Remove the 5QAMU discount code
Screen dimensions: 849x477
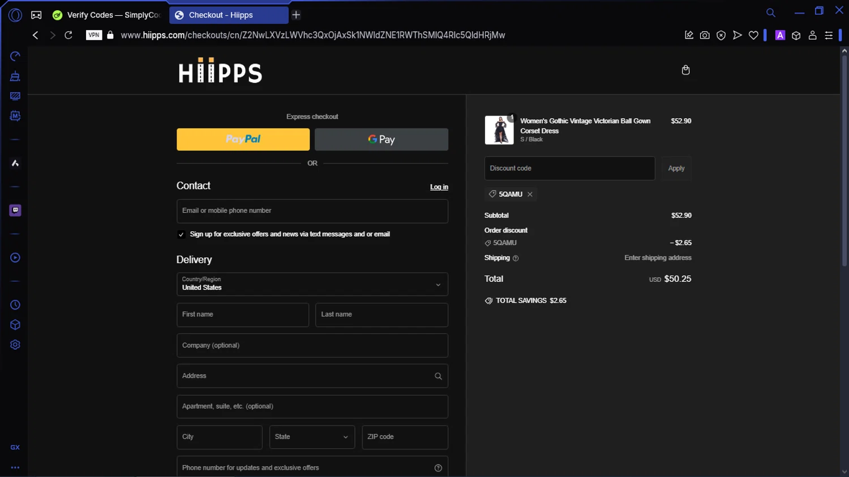(530, 194)
